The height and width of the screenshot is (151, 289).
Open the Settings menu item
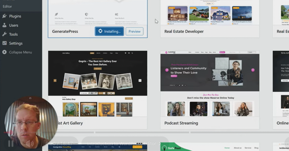pos(16,43)
